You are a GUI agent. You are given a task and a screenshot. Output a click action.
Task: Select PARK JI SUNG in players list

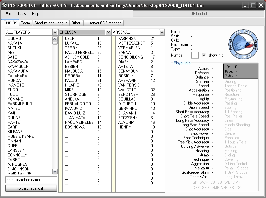(x=20, y=103)
